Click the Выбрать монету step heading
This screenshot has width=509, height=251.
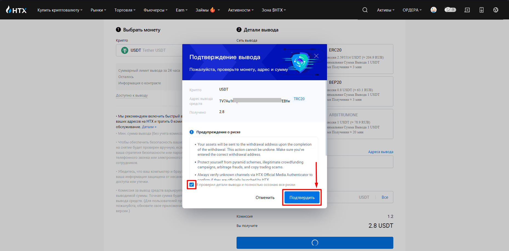(142, 30)
